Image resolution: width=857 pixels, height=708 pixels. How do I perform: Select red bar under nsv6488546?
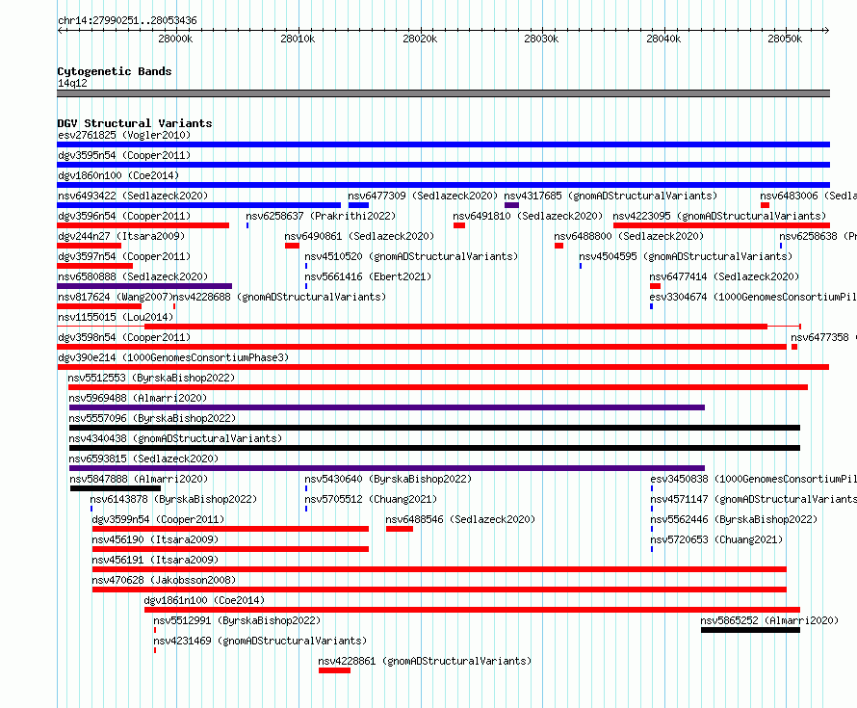(x=400, y=529)
